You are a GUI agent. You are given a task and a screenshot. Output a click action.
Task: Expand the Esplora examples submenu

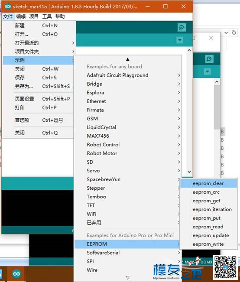[x=128, y=93]
